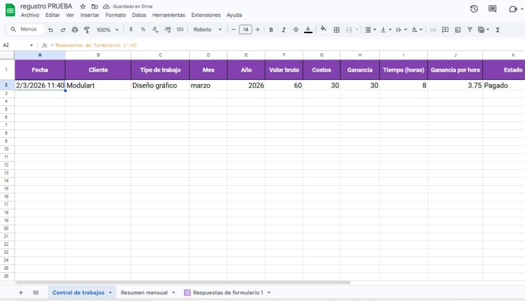Screen dimensions: 525x301
Task: Insert a chart from toolbar
Action: tap(458, 30)
